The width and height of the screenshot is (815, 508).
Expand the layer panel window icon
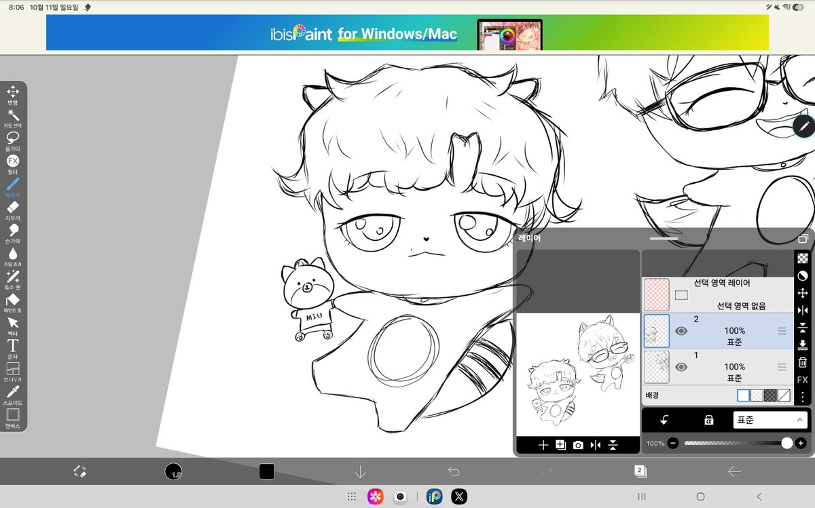[x=803, y=239]
